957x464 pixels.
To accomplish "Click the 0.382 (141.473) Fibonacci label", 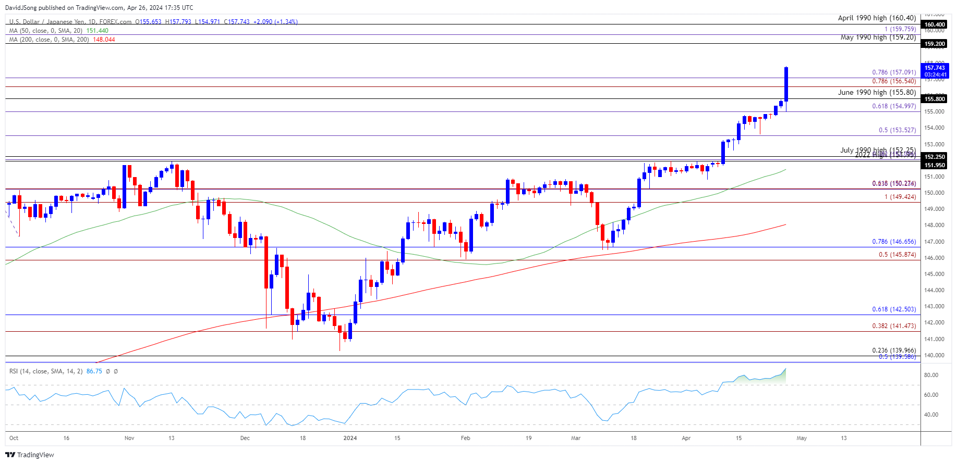I will pos(894,326).
